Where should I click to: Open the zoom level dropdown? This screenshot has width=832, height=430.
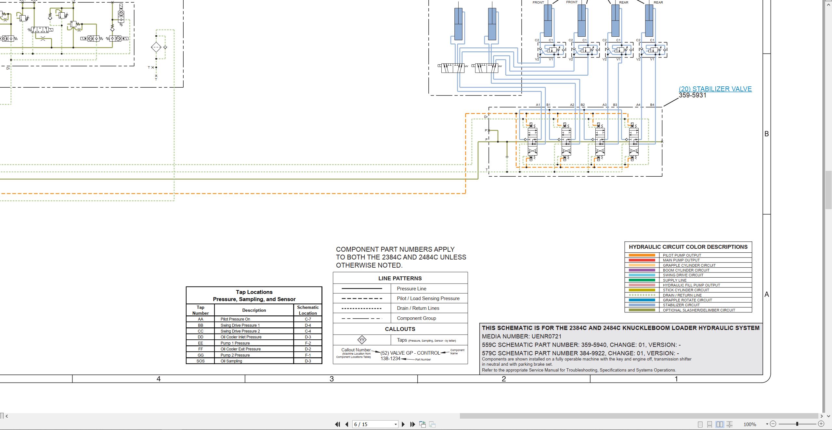[767, 424]
